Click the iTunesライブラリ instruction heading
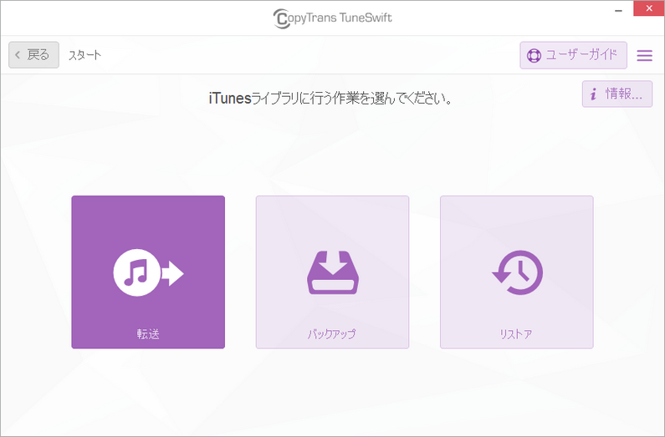 point(330,99)
